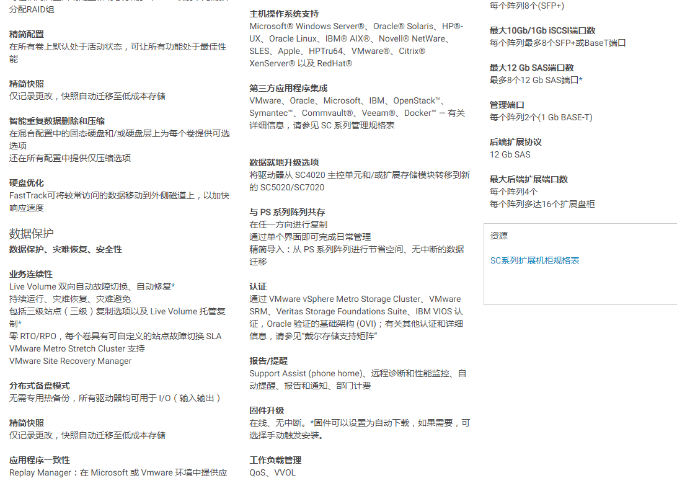Click the 硬盘优化 heading
This screenshot has width=677, height=478.
(x=26, y=183)
